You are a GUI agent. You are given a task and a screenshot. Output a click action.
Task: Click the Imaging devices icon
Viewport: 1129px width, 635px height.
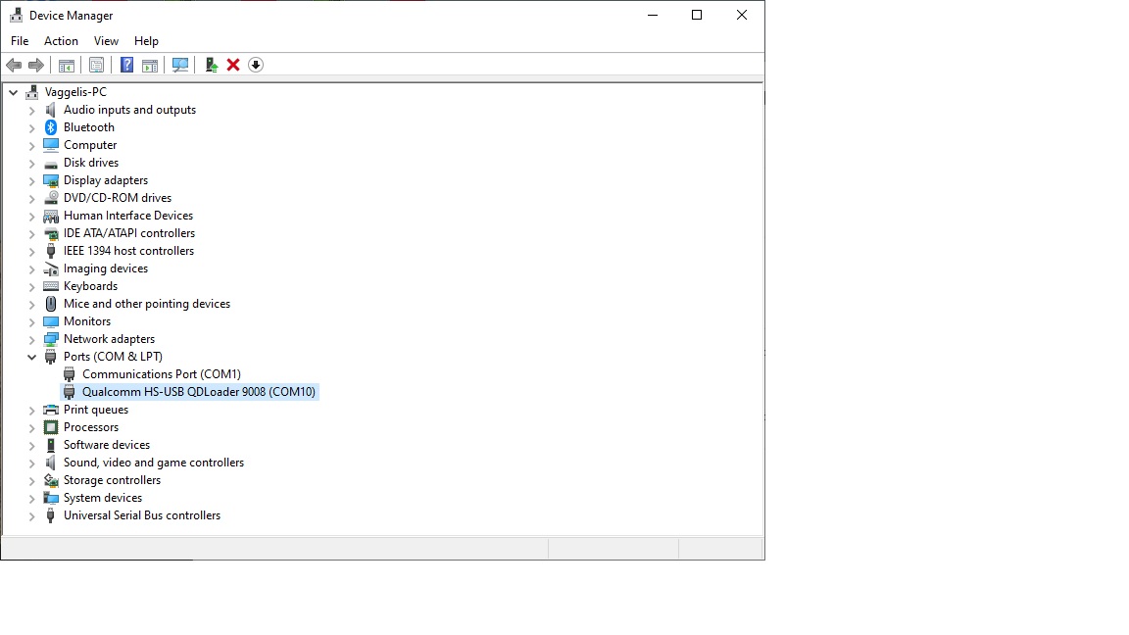pyautogui.click(x=50, y=269)
